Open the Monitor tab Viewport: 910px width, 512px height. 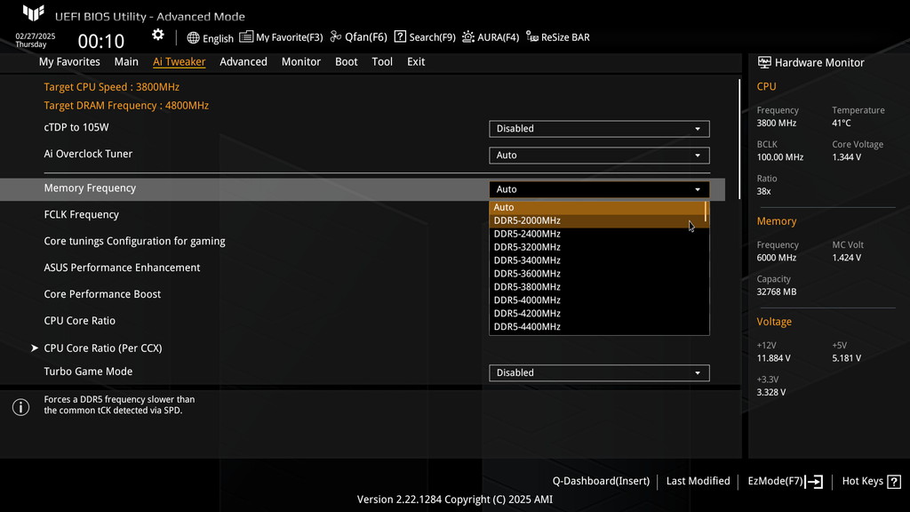(x=300, y=61)
